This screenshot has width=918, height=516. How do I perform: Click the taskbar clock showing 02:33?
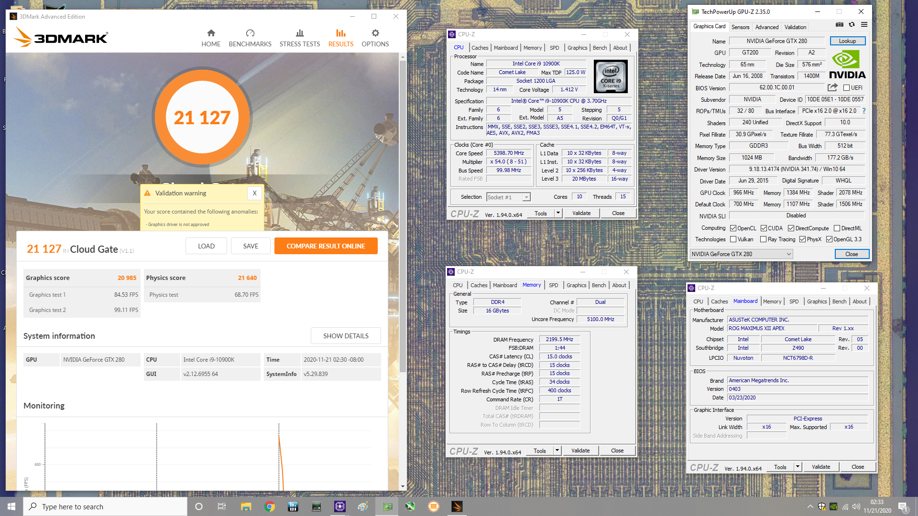point(877,506)
